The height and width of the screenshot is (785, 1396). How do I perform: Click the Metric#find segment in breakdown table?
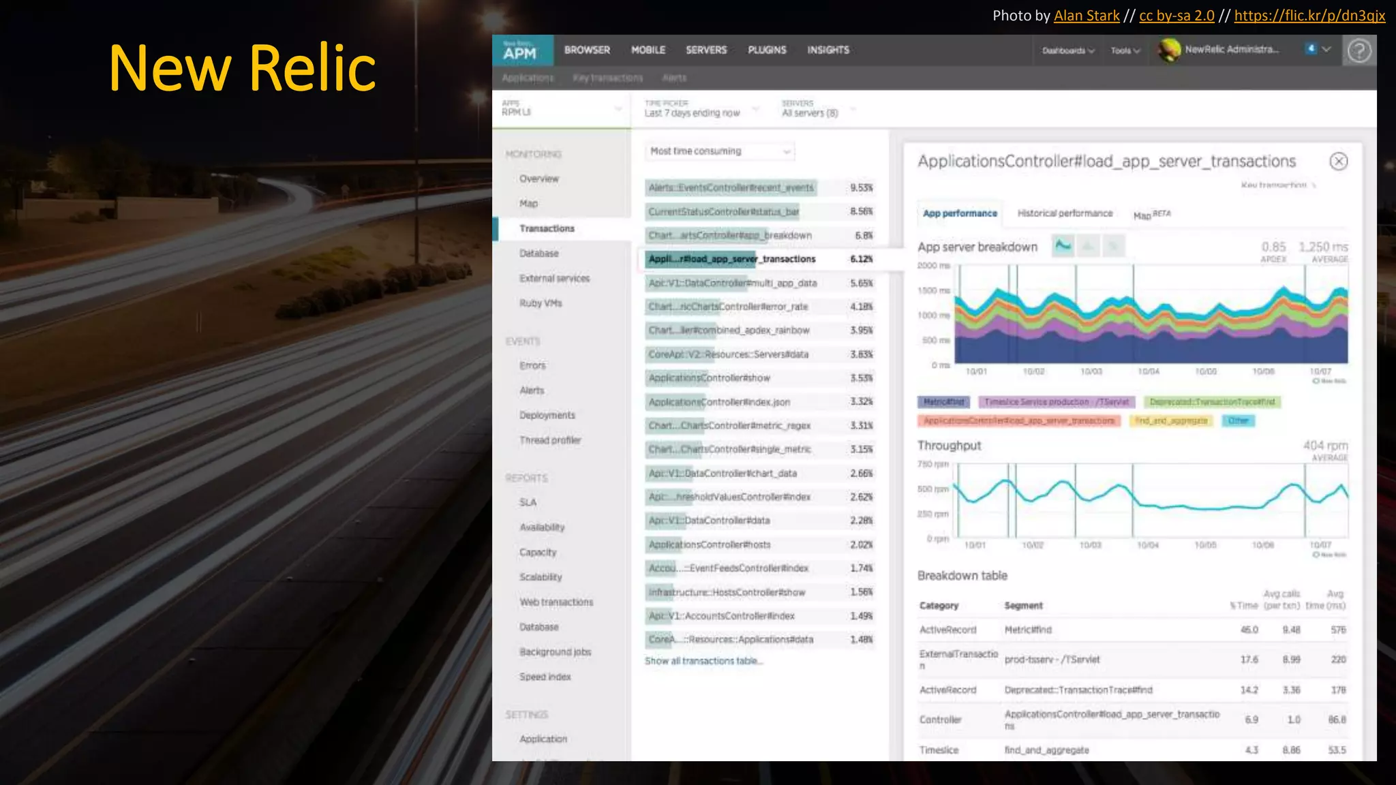pos(1028,630)
